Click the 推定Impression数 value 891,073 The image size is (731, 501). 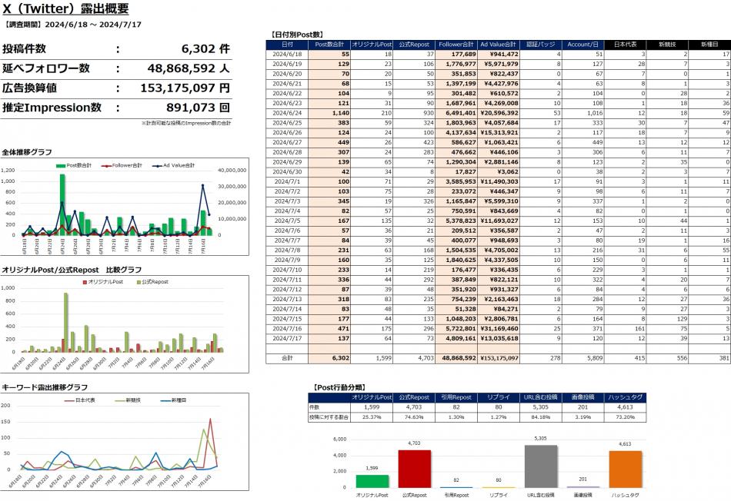click(x=197, y=108)
